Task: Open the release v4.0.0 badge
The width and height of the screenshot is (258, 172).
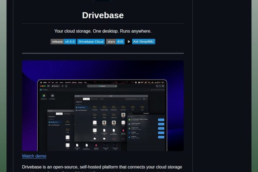Action: (x=63, y=42)
